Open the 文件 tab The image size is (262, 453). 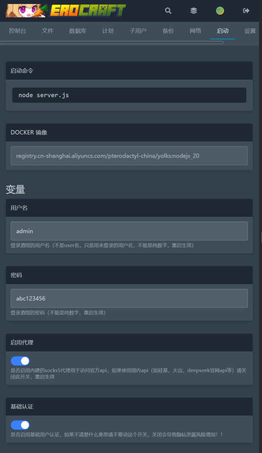[48, 31]
